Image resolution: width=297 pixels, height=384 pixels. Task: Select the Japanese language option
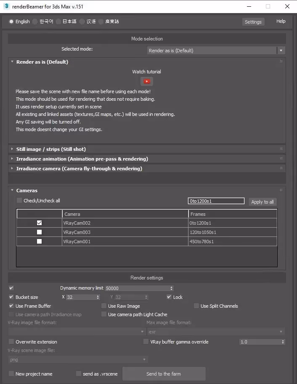(58, 21)
